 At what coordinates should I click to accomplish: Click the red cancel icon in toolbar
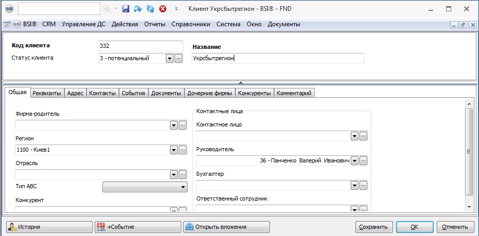pyautogui.click(x=163, y=9)
